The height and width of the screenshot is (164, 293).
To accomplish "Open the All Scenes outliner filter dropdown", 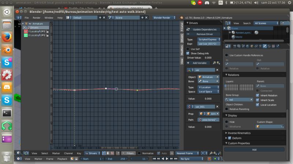I will point(266,23).
